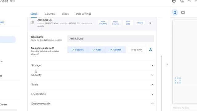197x111 pixels.
Task: Expand the Security section
Action: coord(92,75)
